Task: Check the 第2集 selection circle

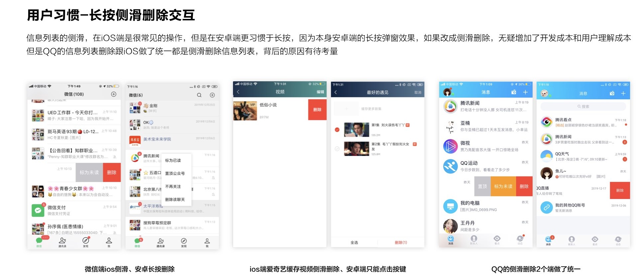Action: [337, 149]
